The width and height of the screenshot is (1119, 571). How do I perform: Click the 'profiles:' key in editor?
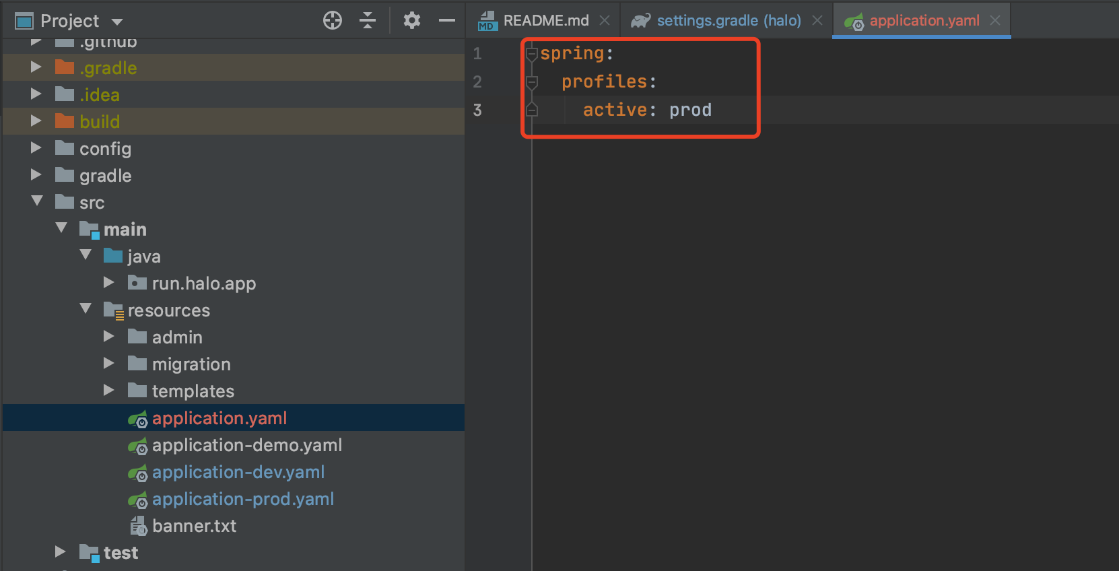click(x=609, y=81)
